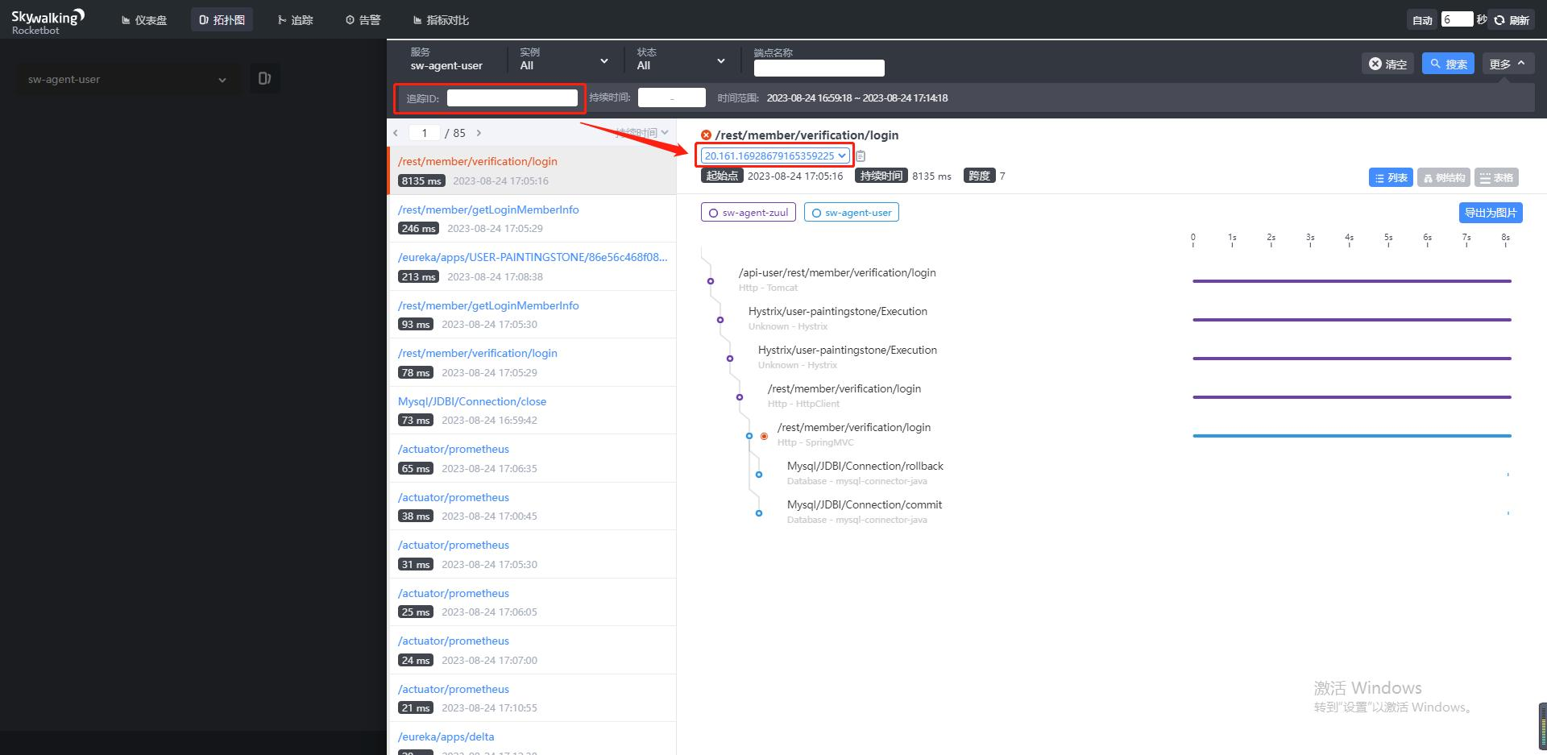1547x755 pixels.
Task: Focus the 端点名称 endpoint name field
Action: [819, 68]
